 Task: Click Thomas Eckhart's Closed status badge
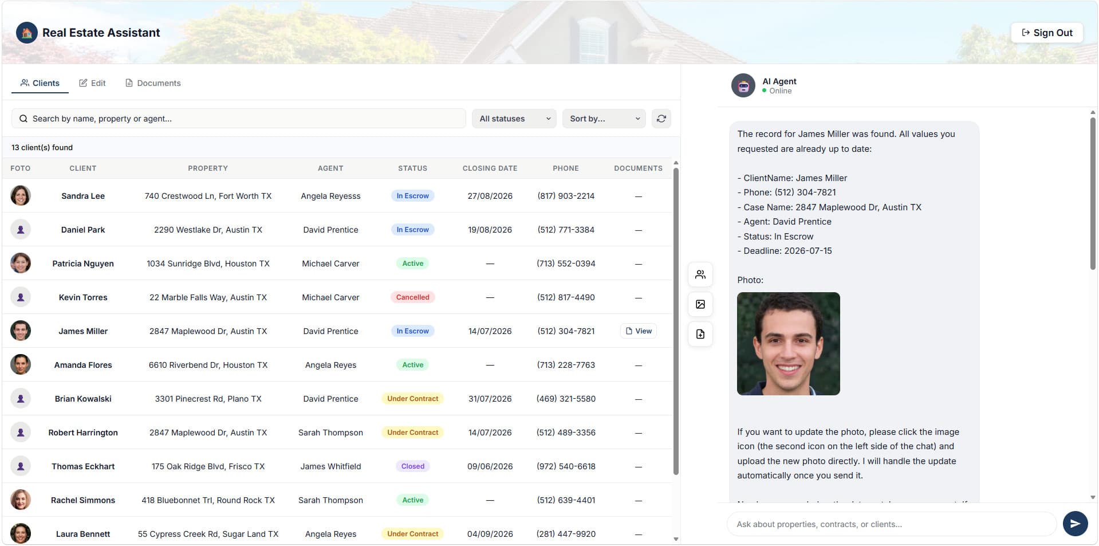coord(412,466)
